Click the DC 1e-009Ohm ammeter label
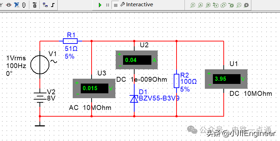The image size is (280, 141). tap(142, 79)
